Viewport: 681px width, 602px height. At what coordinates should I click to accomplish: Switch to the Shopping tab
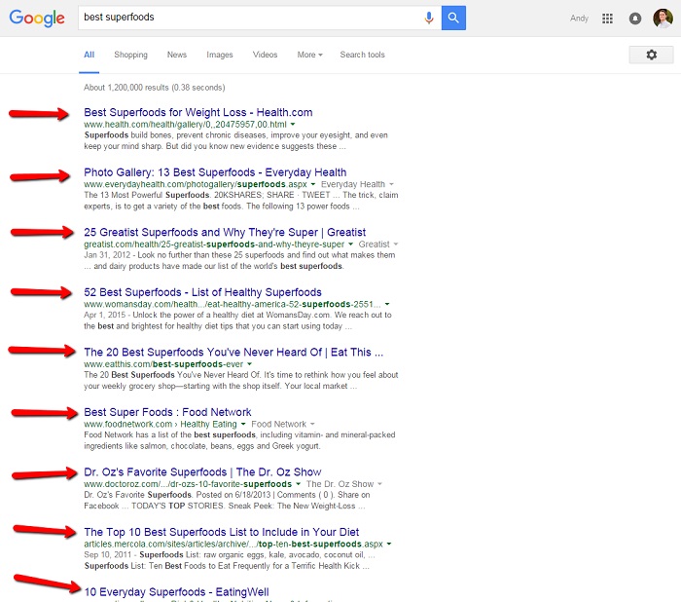point(130,55)
